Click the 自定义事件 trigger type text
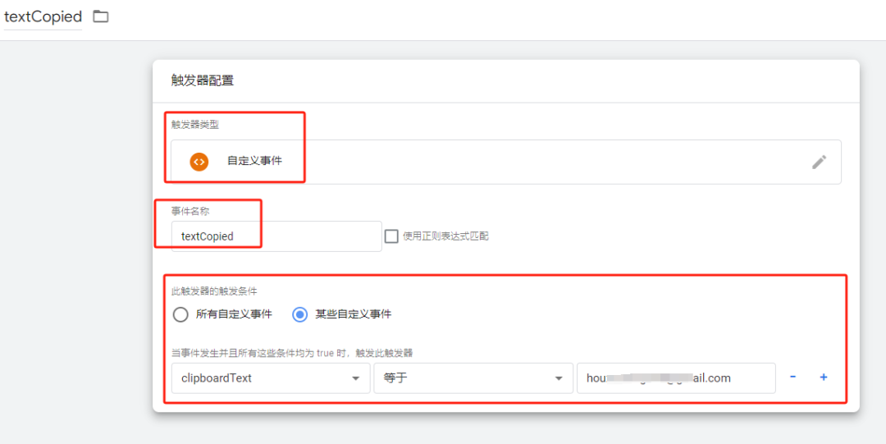The height and width of the screenshot is (444, 886). (x=254, y=161)
